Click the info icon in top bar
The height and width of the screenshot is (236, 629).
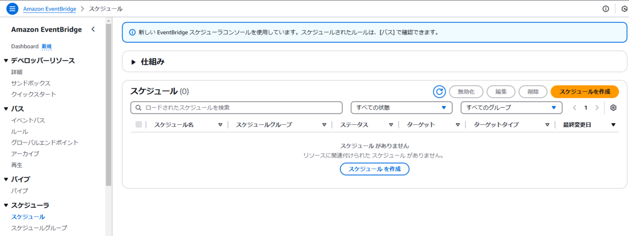click(606, 9)
